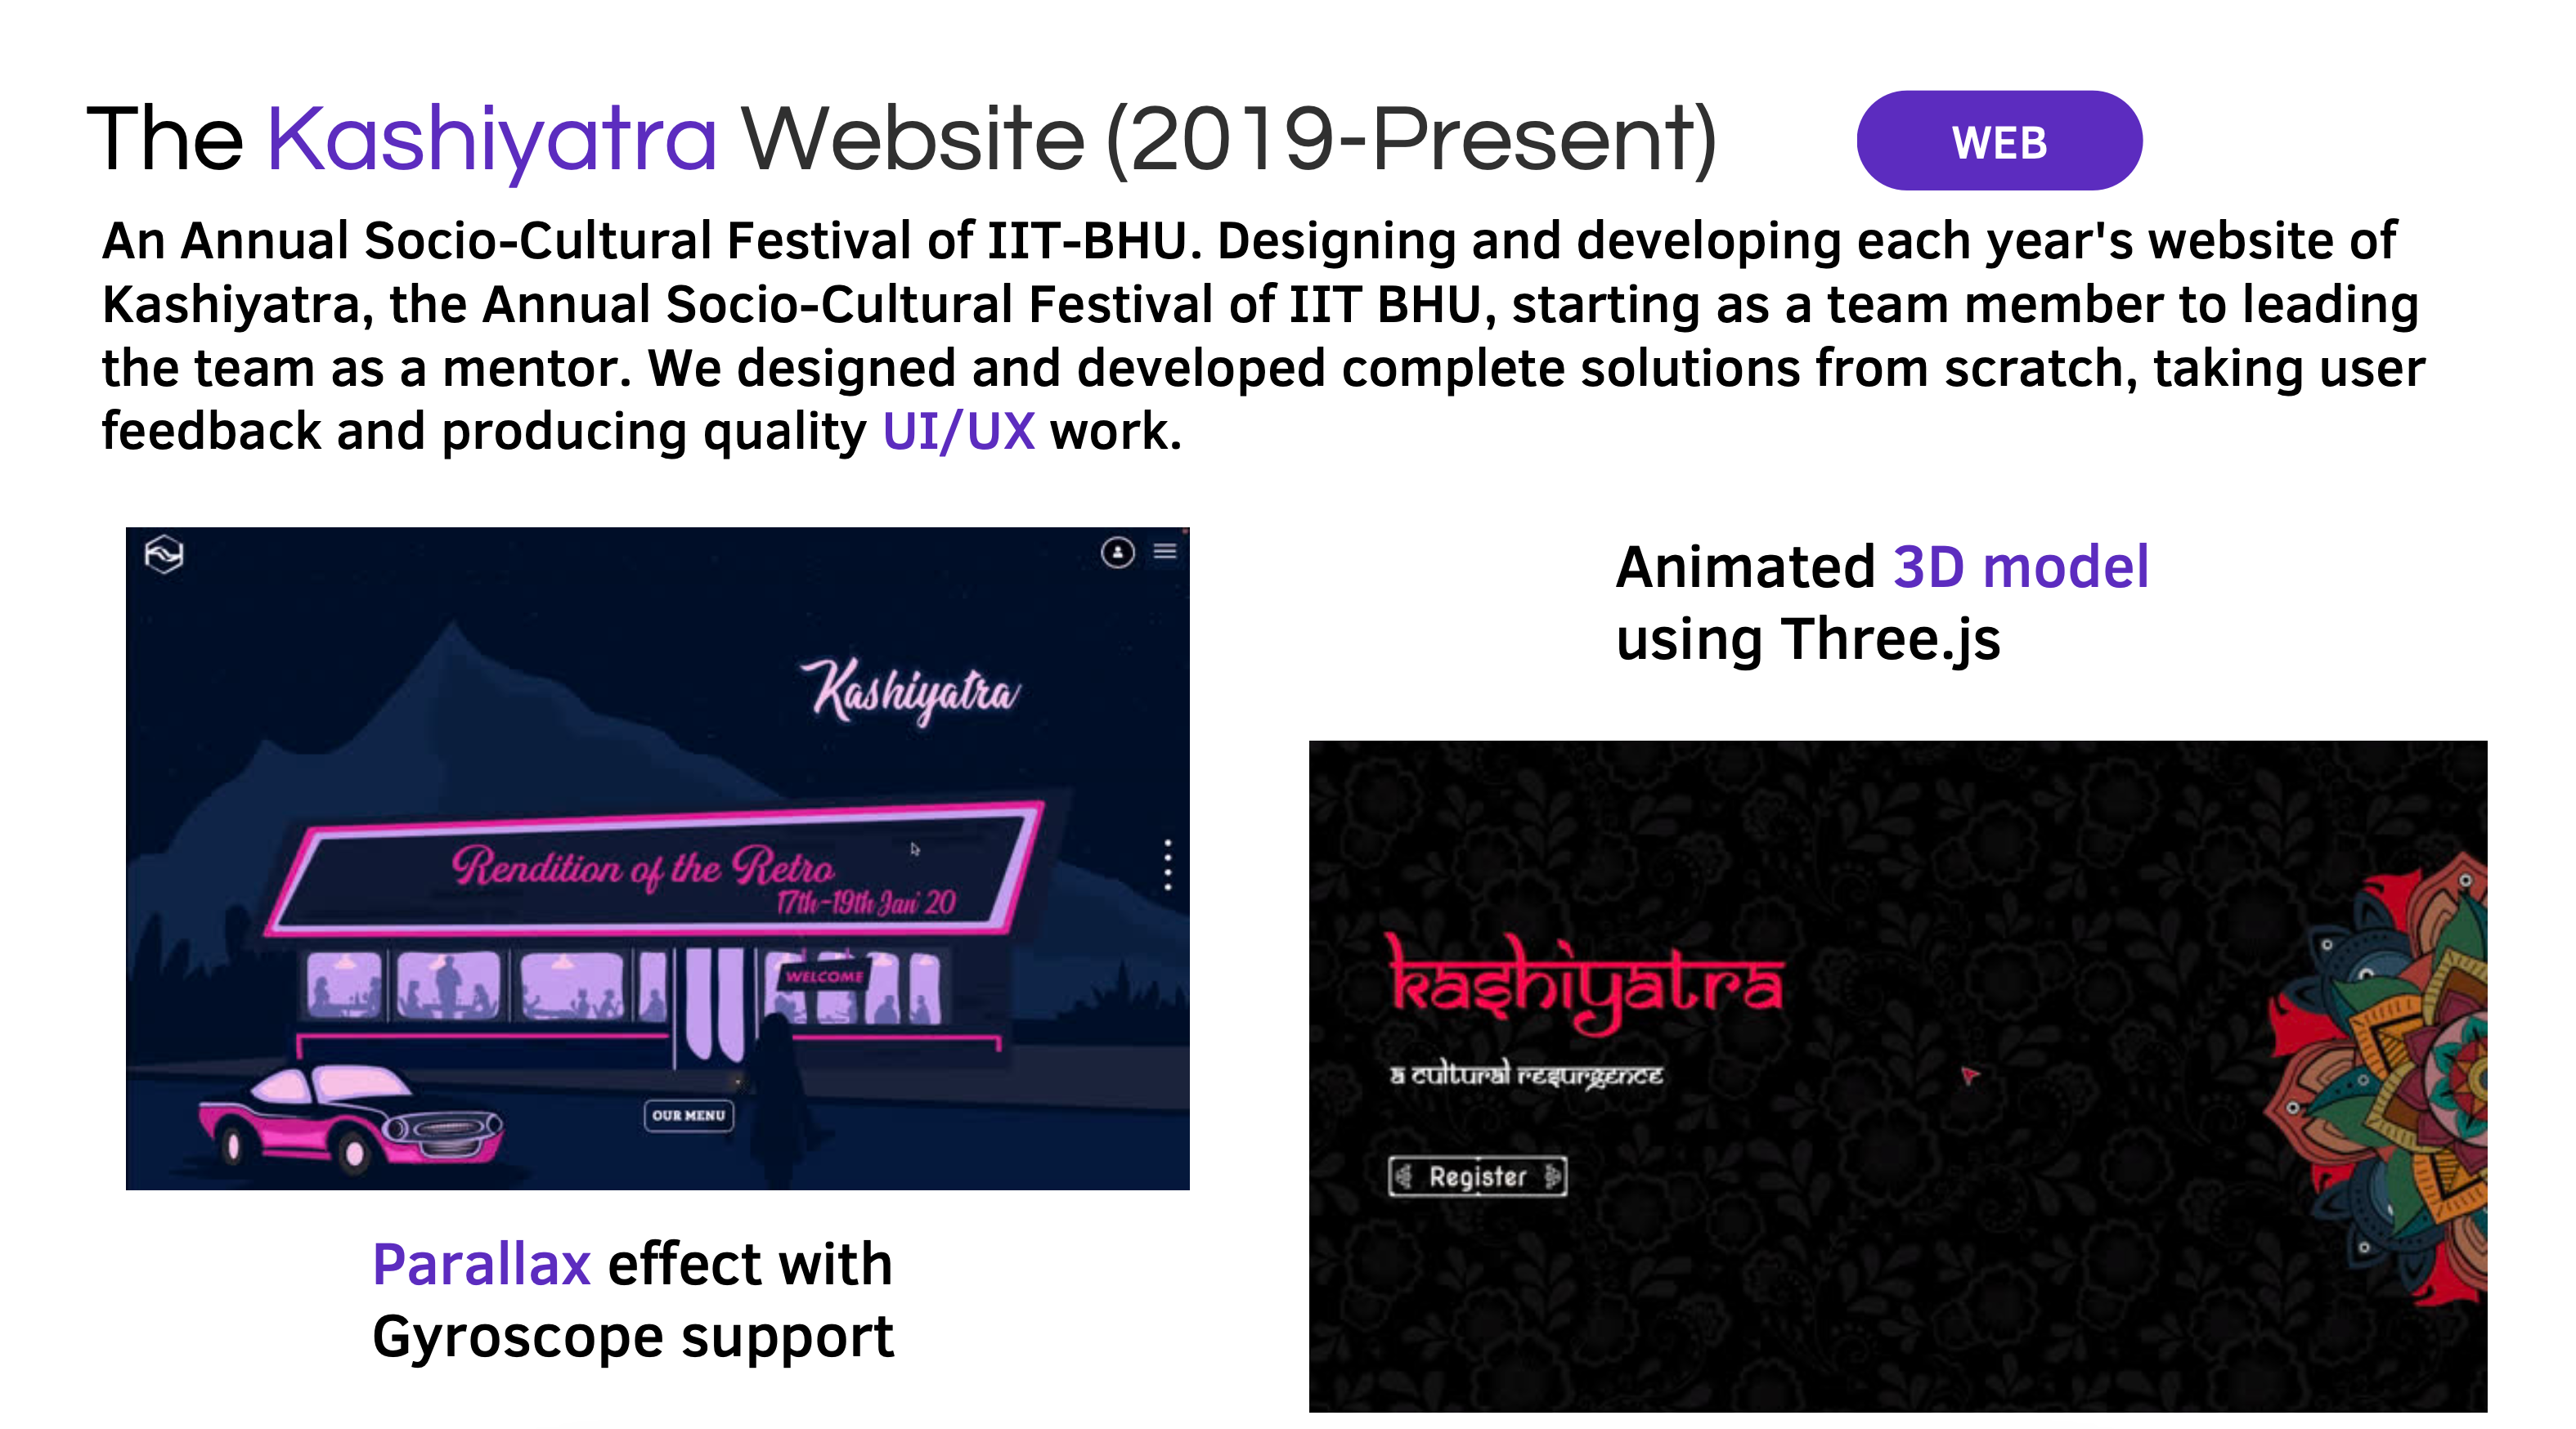Click the 'Gyroscope support' caption text
This screenshot has height=1429, width=2576.
click(x=633, y=1337)
